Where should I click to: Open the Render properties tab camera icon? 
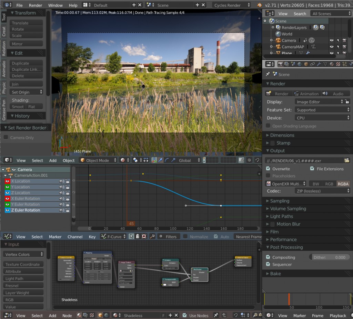pyautogui.click(x=280, y=64)
